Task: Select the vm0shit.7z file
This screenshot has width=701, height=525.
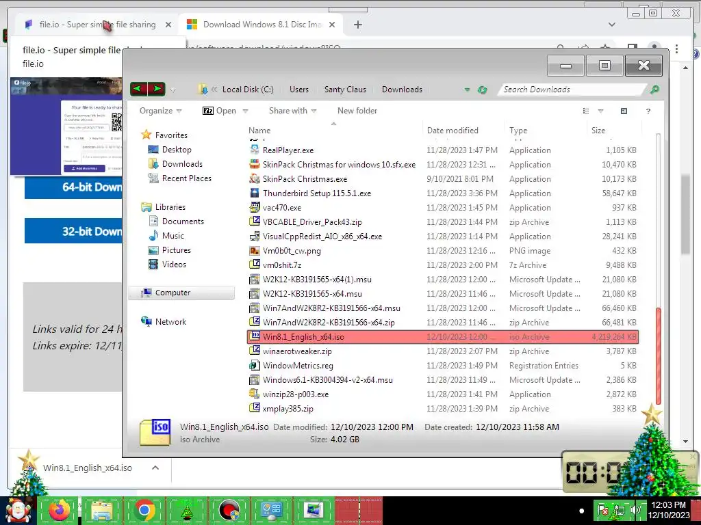Action: [443, 265]
